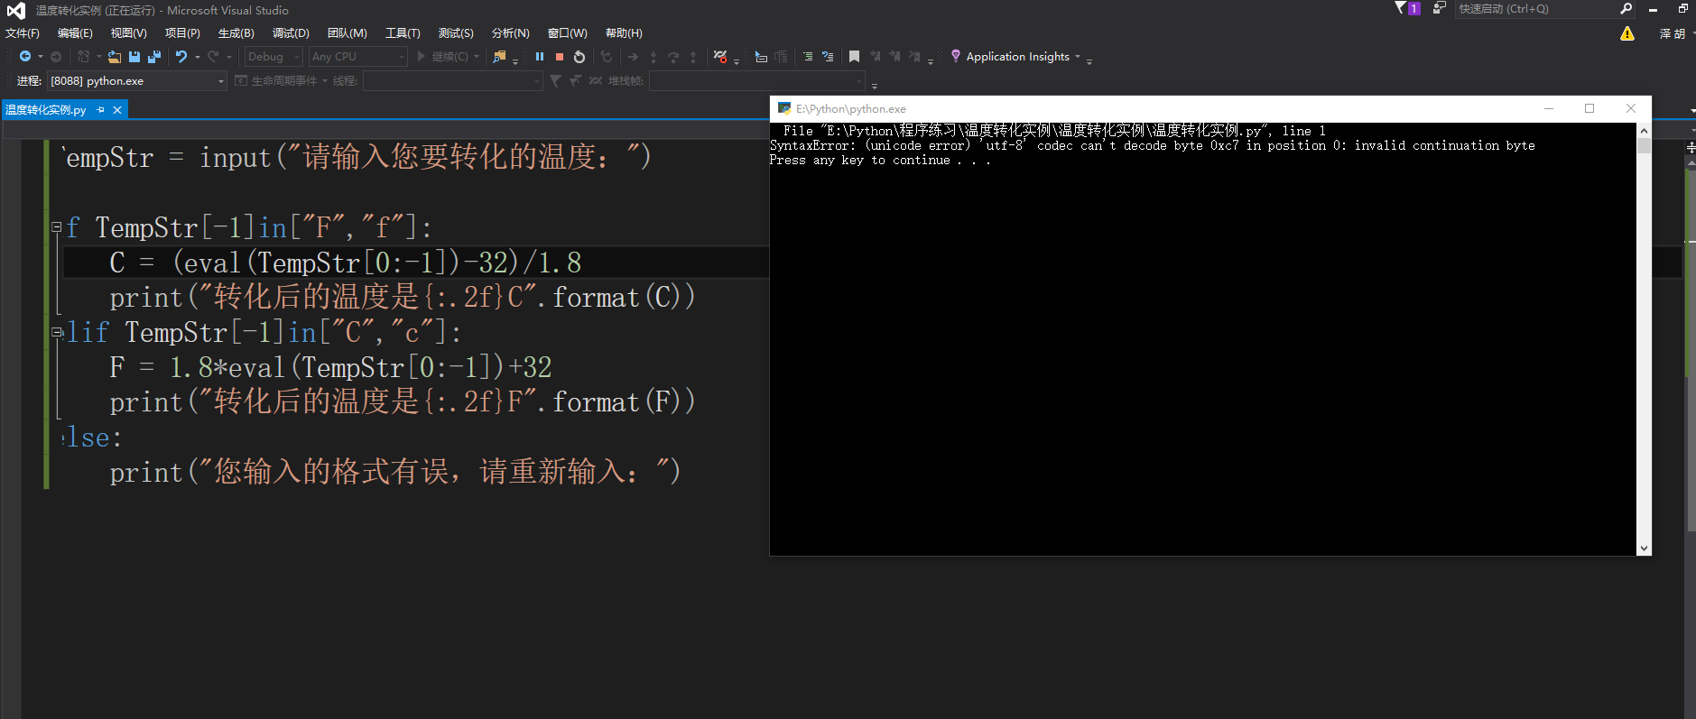1696x719 pixels.
Task: Click the Restart debugging icon
Action: tap(579, 57)
